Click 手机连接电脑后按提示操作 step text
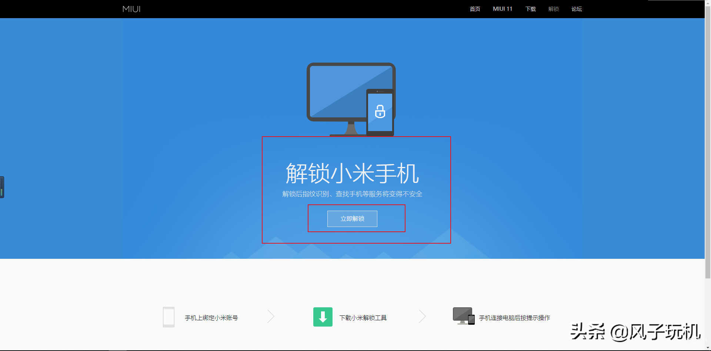This screenshot has height=351, width=711. pos(514,318)
